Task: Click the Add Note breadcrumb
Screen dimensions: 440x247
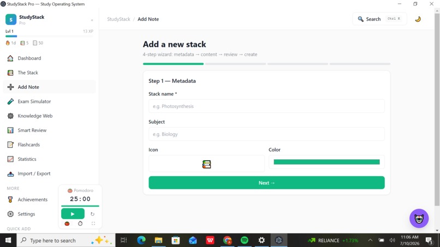Action: pyautogui.click(x=148, y=19)
